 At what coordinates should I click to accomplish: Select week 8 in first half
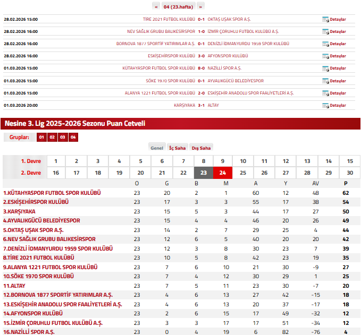pyautogui.click(x=204, y=161)
